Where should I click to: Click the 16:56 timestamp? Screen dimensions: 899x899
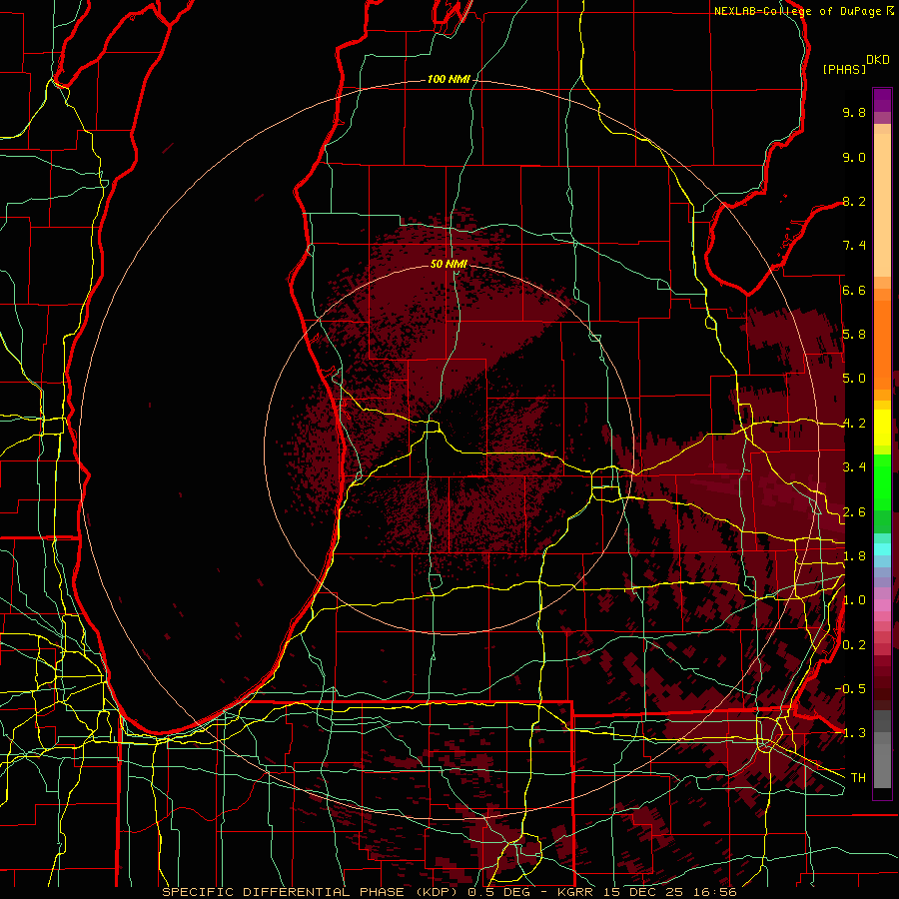coord(714,892)
